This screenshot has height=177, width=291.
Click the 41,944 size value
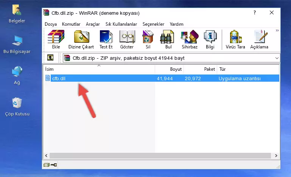(165, 79)
